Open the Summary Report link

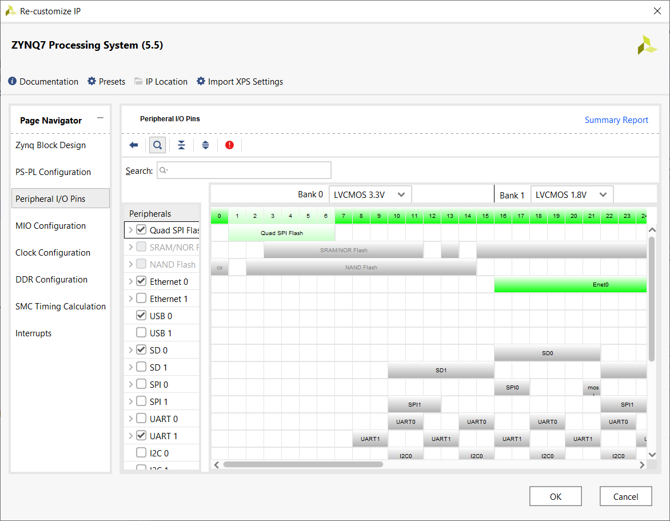[616, 120]
